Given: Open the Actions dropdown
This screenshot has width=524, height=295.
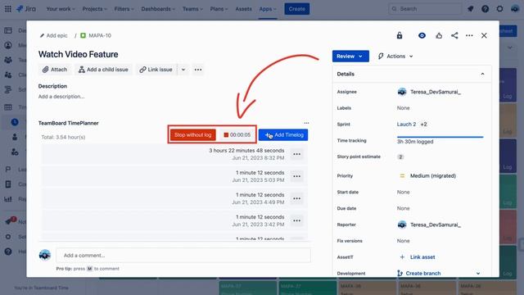Looking at the screenshot, I should pos(395,57).
